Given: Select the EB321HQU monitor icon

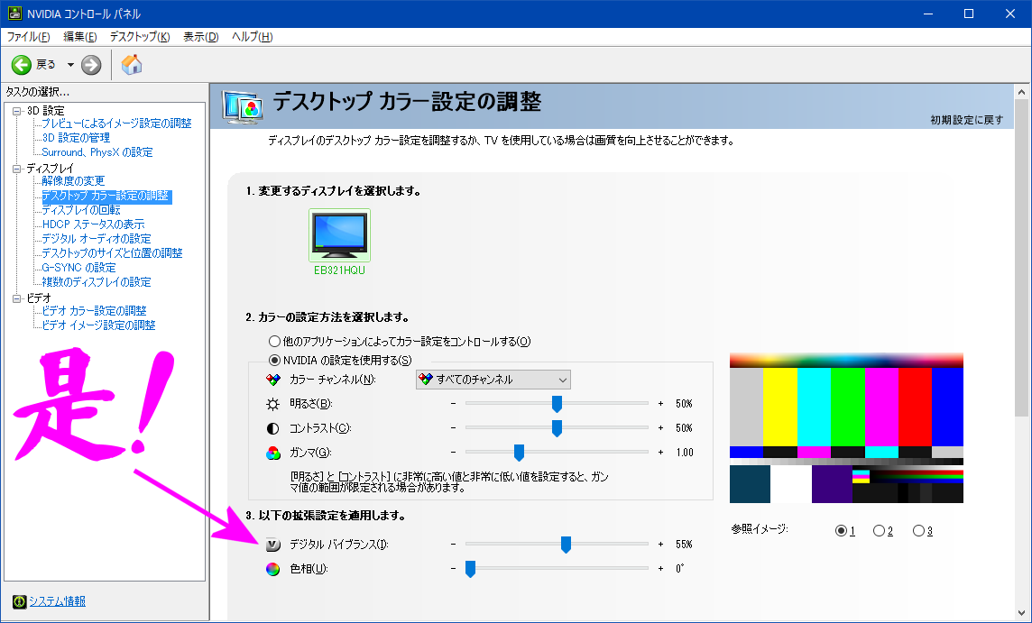Looking at the screenshot, I should [x=339, y=234].
